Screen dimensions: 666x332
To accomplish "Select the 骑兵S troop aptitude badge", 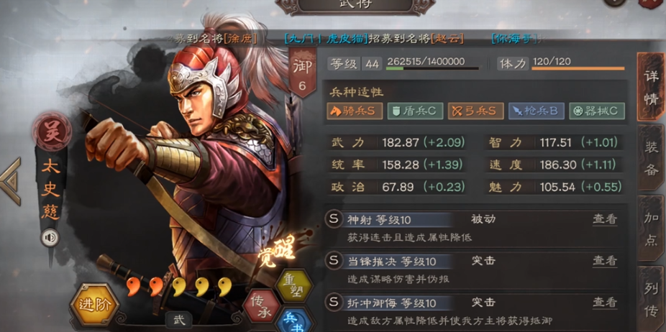I will [x=355, y=111].
